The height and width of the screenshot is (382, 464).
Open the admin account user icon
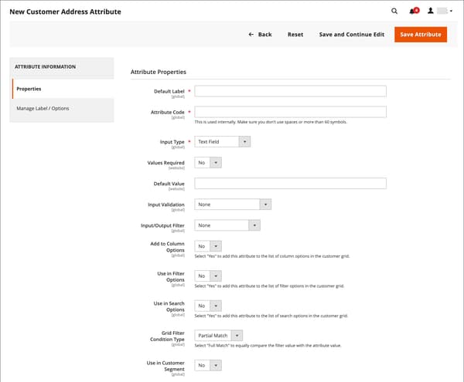point(431,11)
